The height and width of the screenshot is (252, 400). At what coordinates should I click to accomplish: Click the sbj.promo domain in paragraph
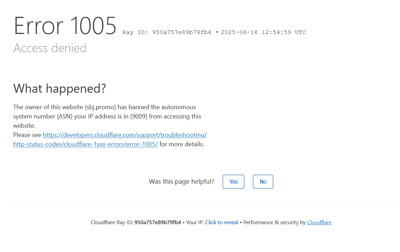tap(100, 107)
